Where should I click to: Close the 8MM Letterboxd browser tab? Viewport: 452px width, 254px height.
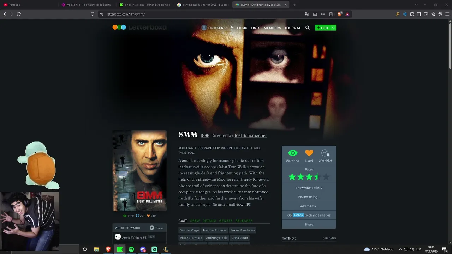(x=285, y=5)
